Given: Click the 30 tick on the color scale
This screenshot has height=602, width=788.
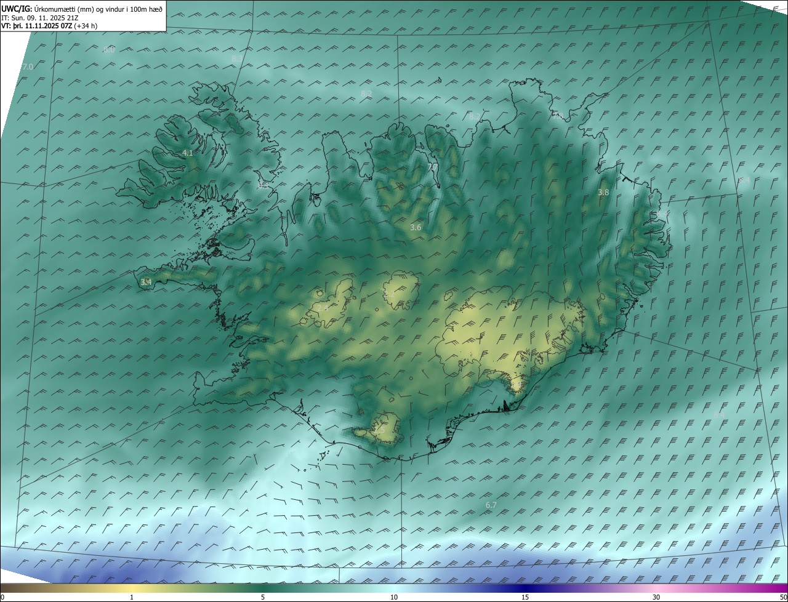Looking at the screenshot, I should pyautogui.click(x=656, y=598).
